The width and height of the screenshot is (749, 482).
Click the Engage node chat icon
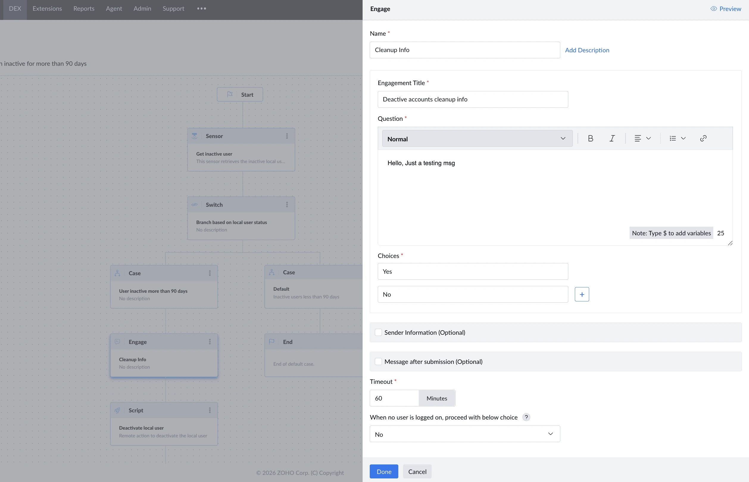[117, 342]
